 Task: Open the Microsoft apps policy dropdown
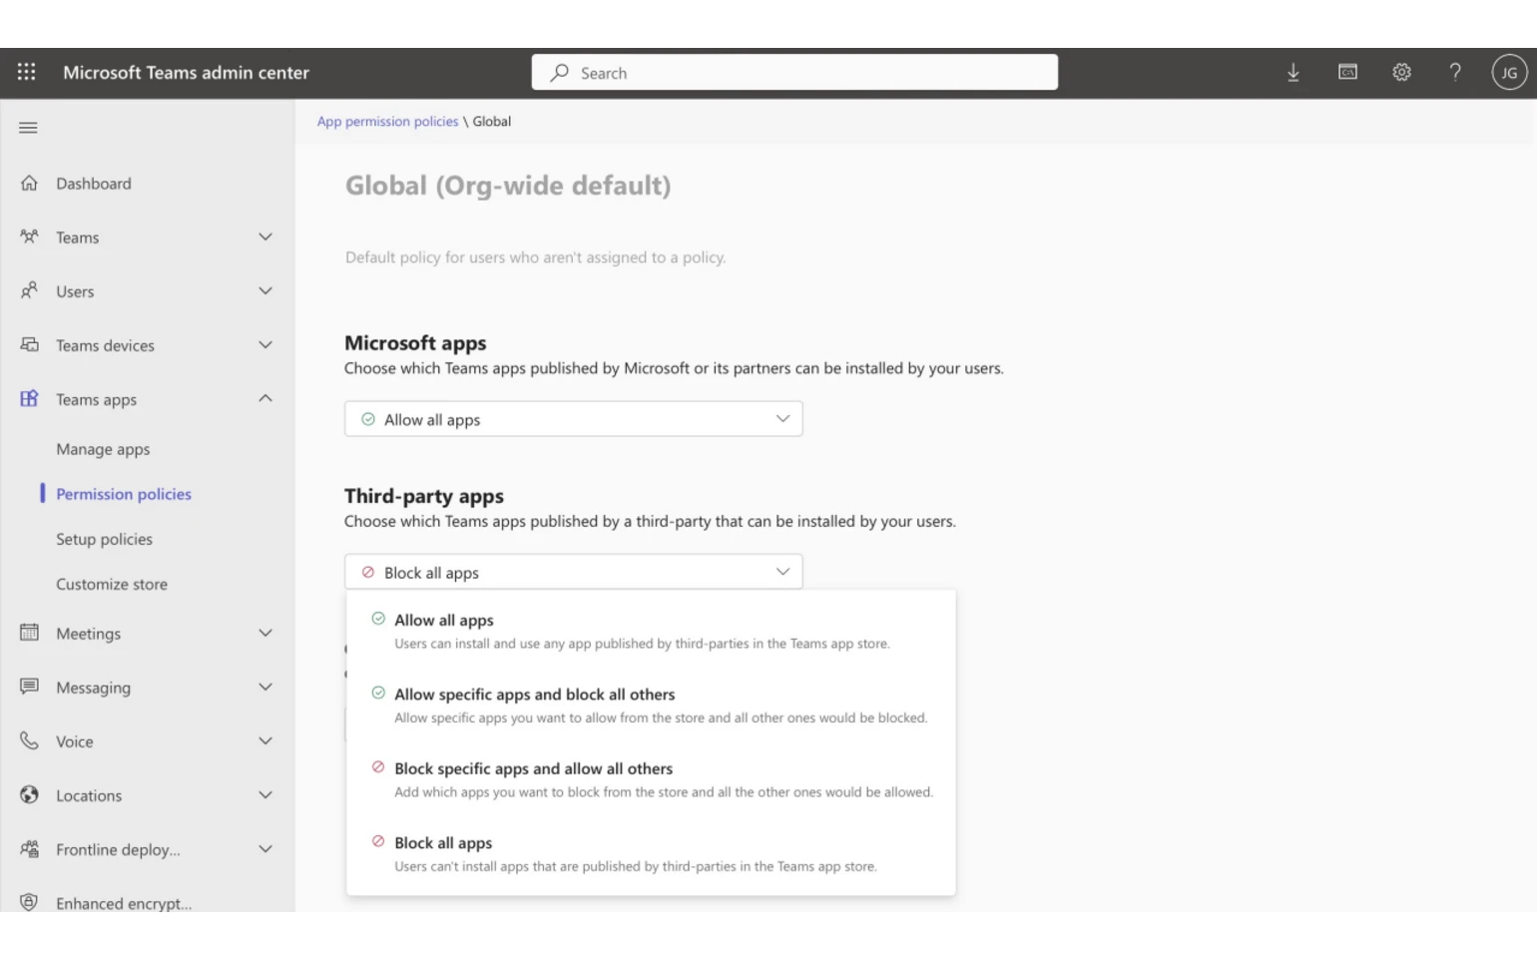574,418
